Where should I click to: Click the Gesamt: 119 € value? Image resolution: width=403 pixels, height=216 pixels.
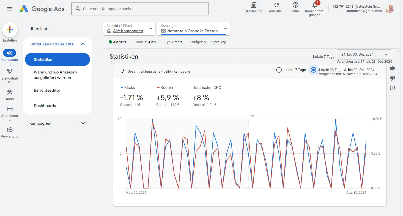tap(168, 105)
